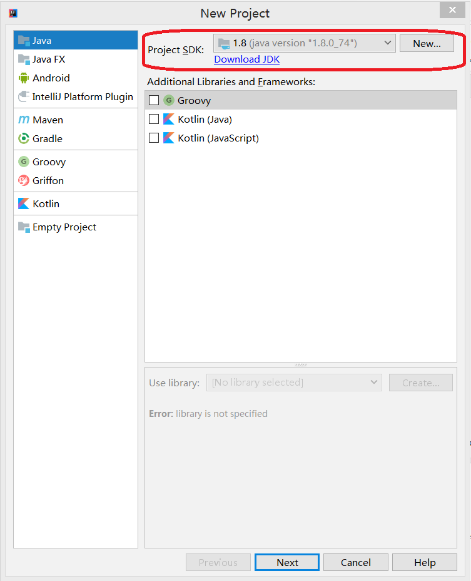Pick Groovy in the project type list
This screenshot has height=581, width=471.
[x=49, y=162]
